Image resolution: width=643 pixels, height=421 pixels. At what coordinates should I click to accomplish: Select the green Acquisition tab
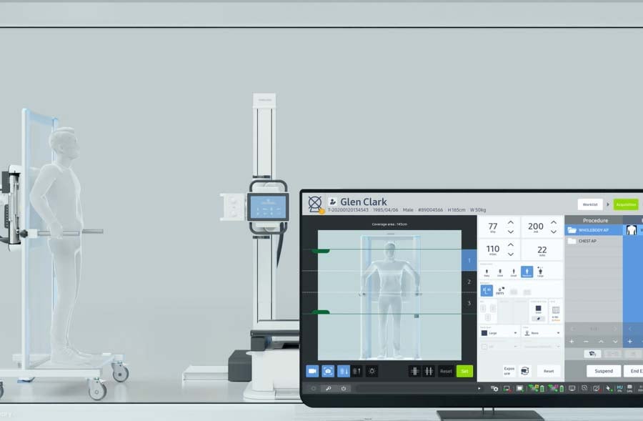(x=625, y=204)
